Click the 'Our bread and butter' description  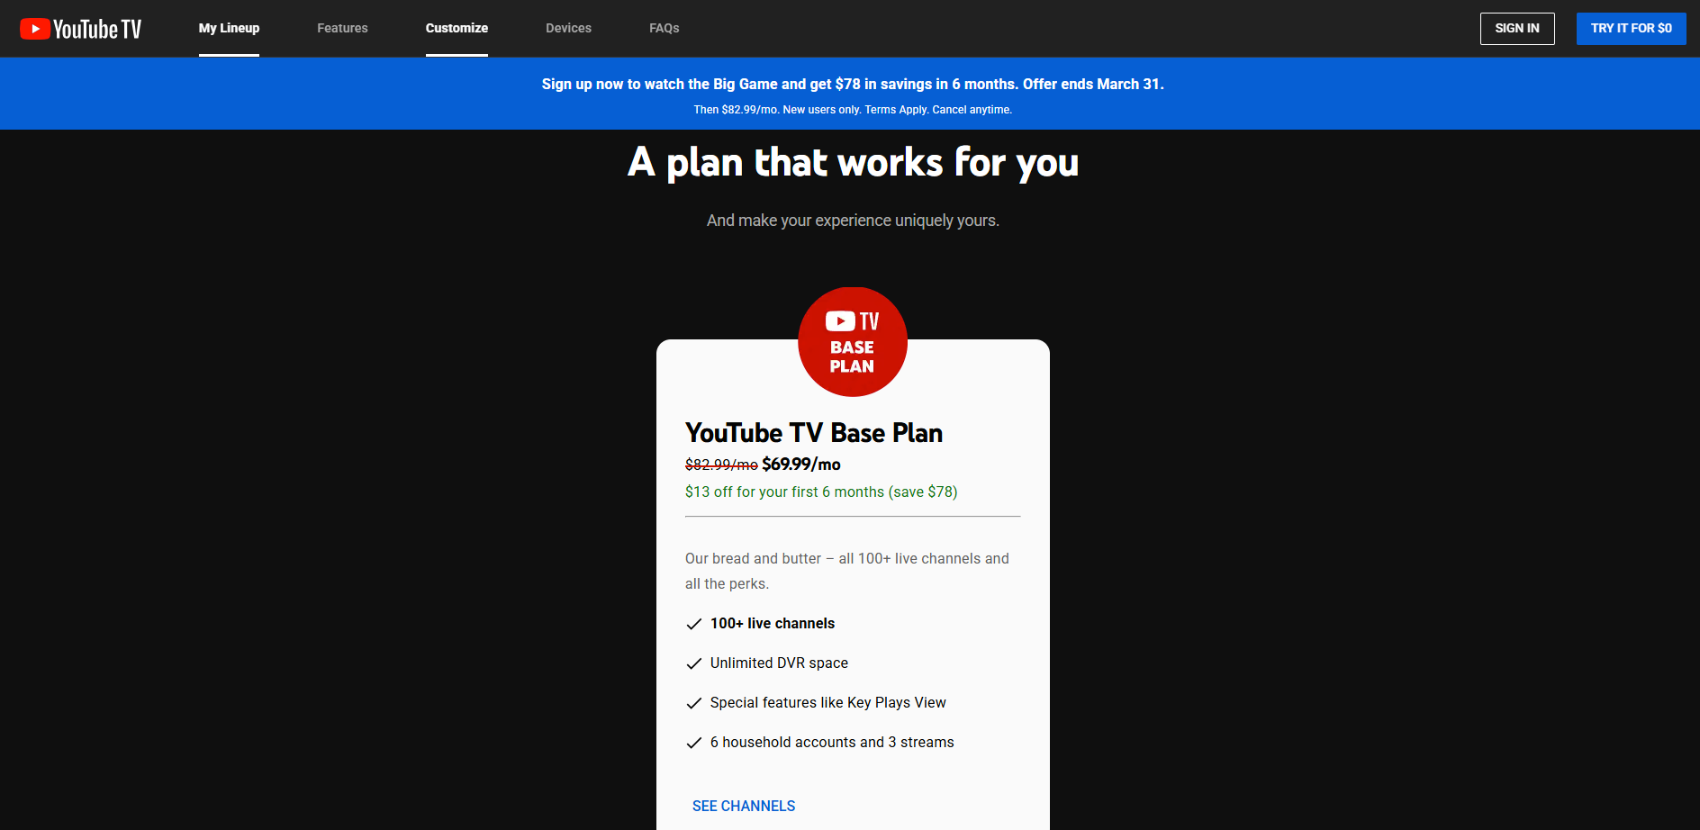(x=847, y=571)
